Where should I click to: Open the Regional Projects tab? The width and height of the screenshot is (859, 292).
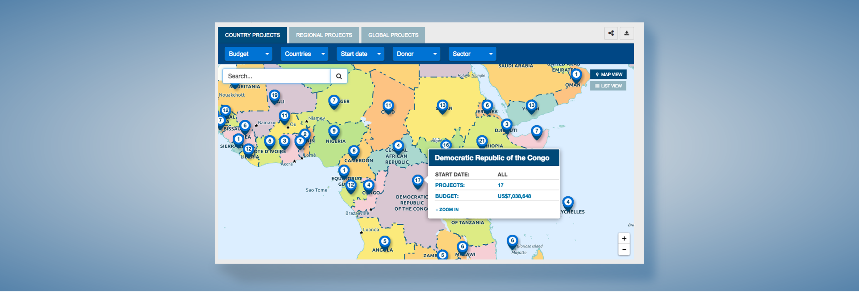[x=324, y=35]
